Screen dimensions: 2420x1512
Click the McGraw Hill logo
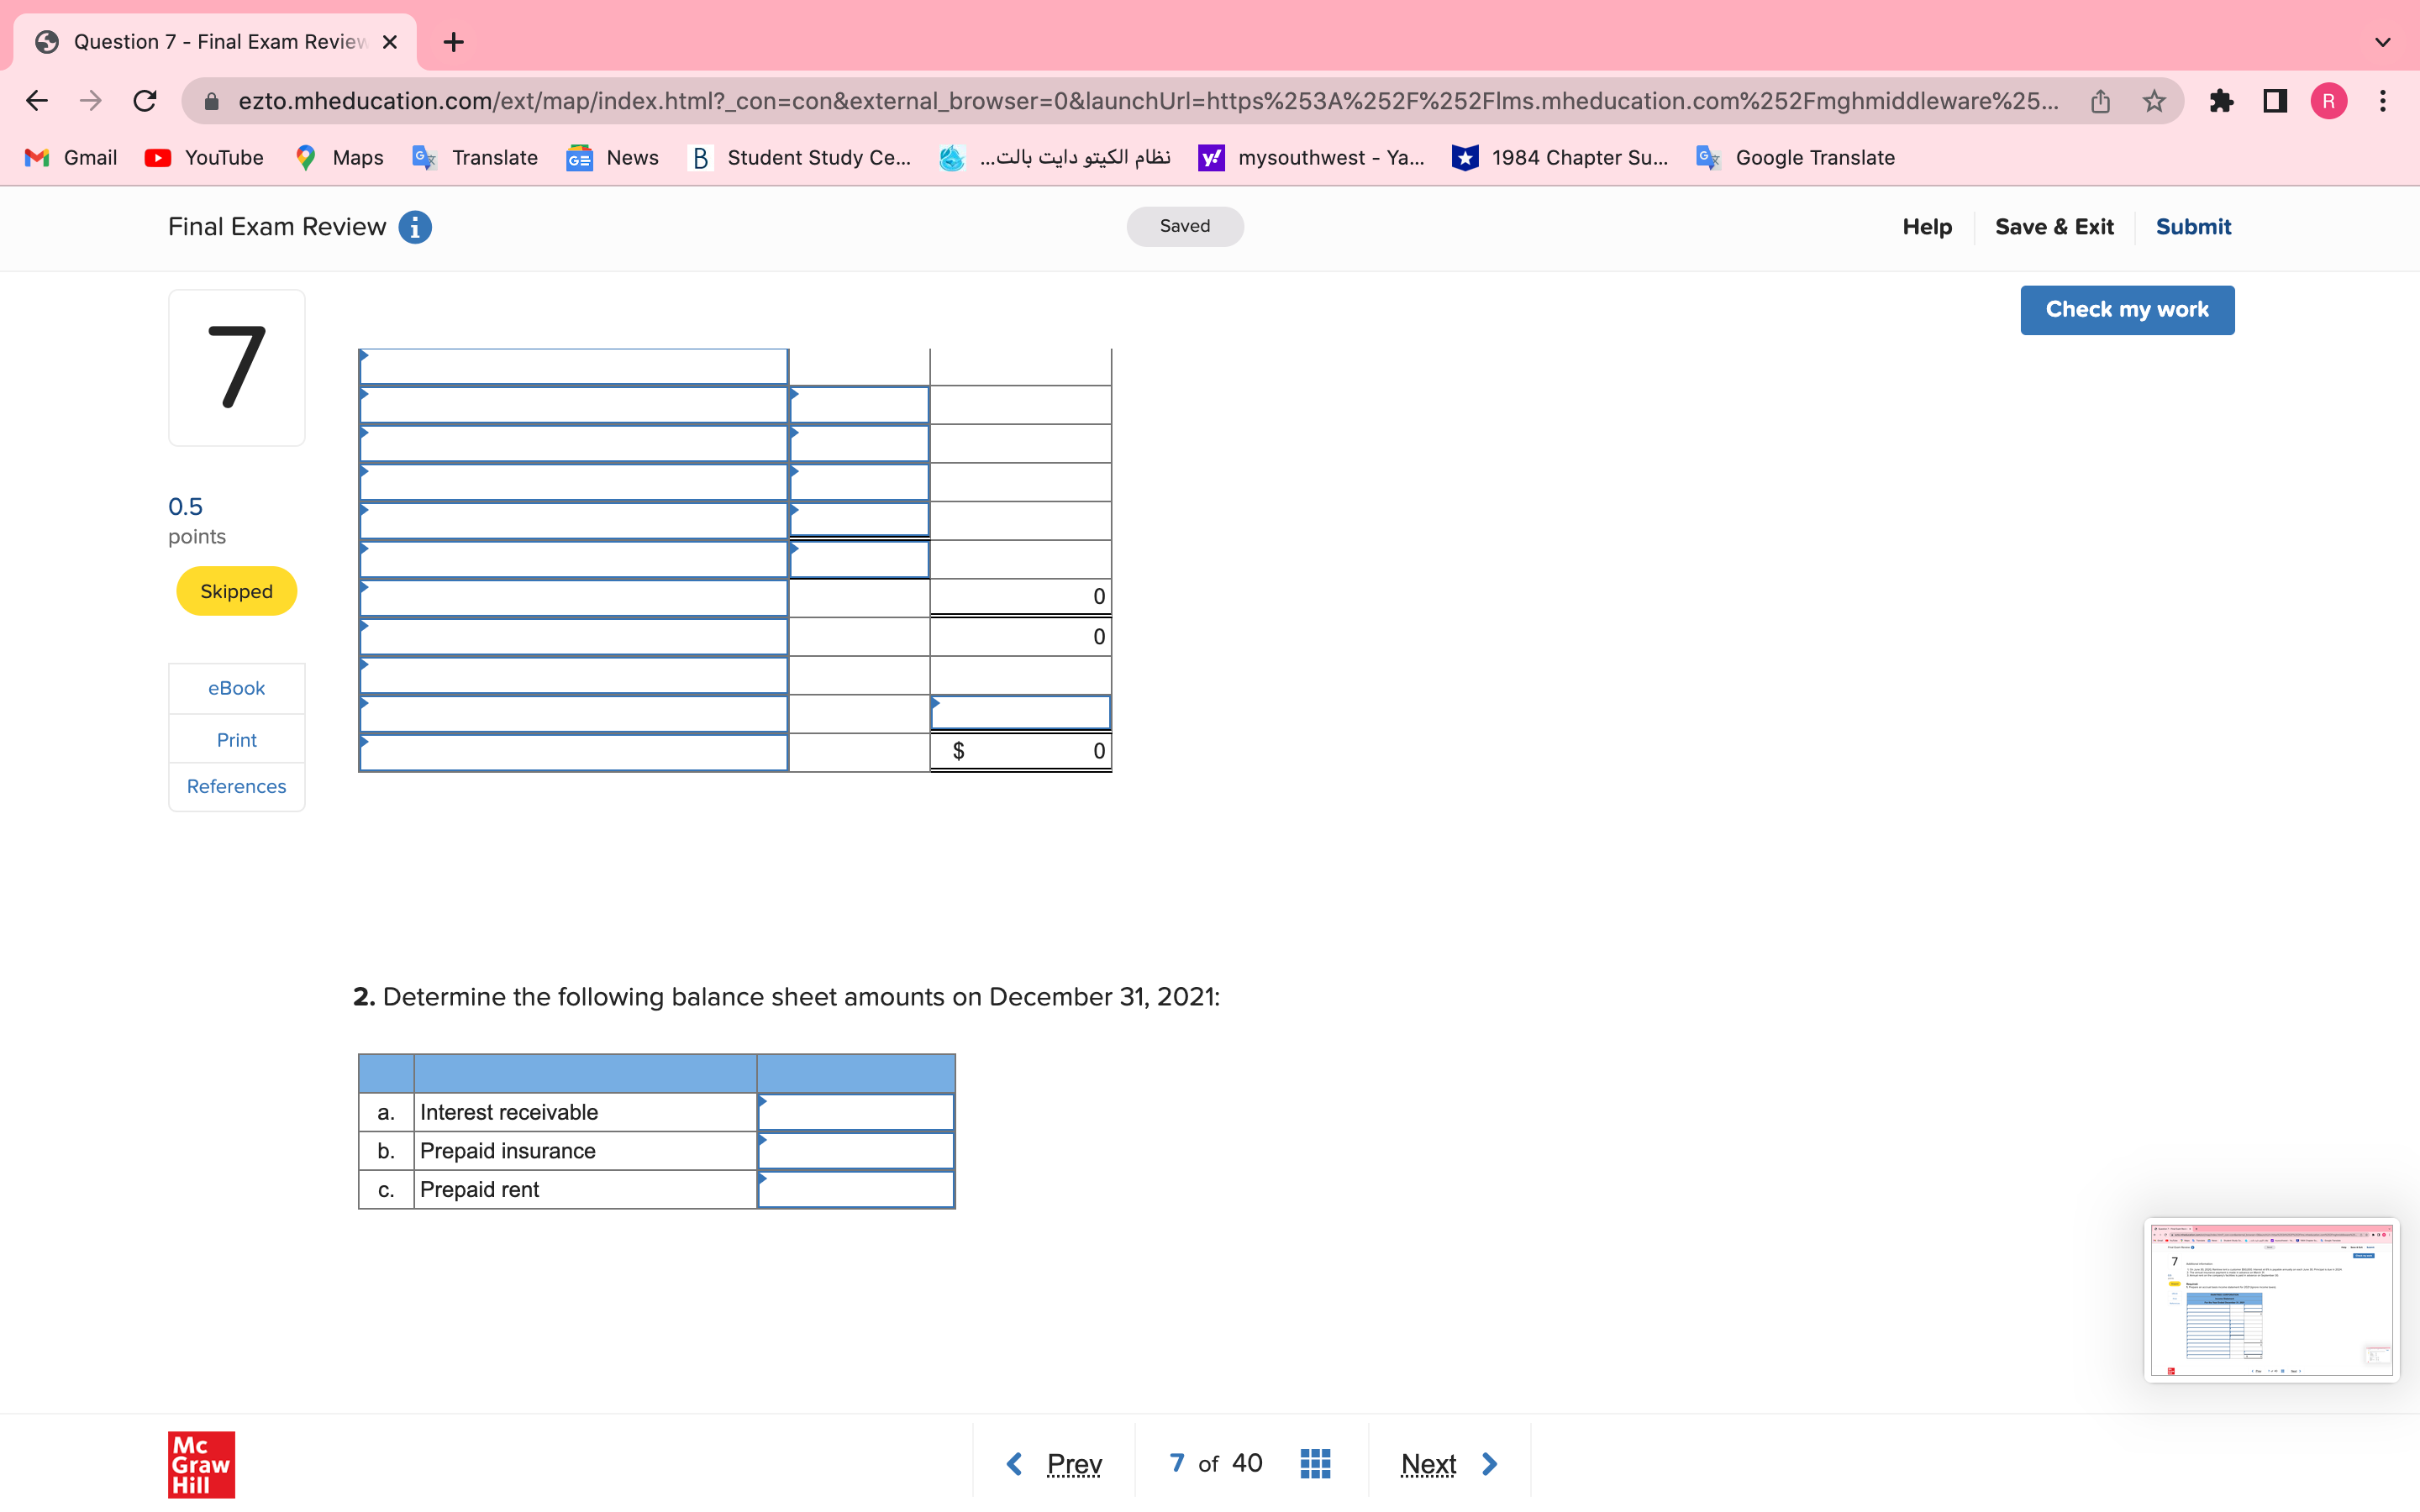[200, 1464]
